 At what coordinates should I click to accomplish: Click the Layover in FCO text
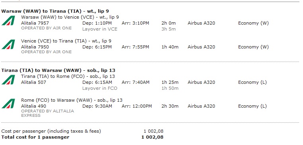click(100, 89)
